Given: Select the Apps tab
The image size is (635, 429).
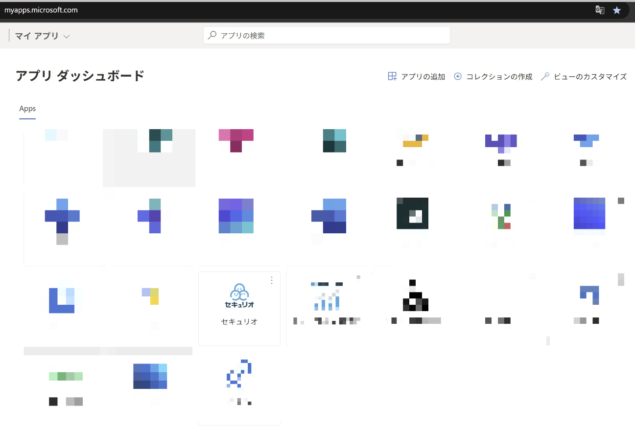Looking at the screenshot, I should 27,109.
